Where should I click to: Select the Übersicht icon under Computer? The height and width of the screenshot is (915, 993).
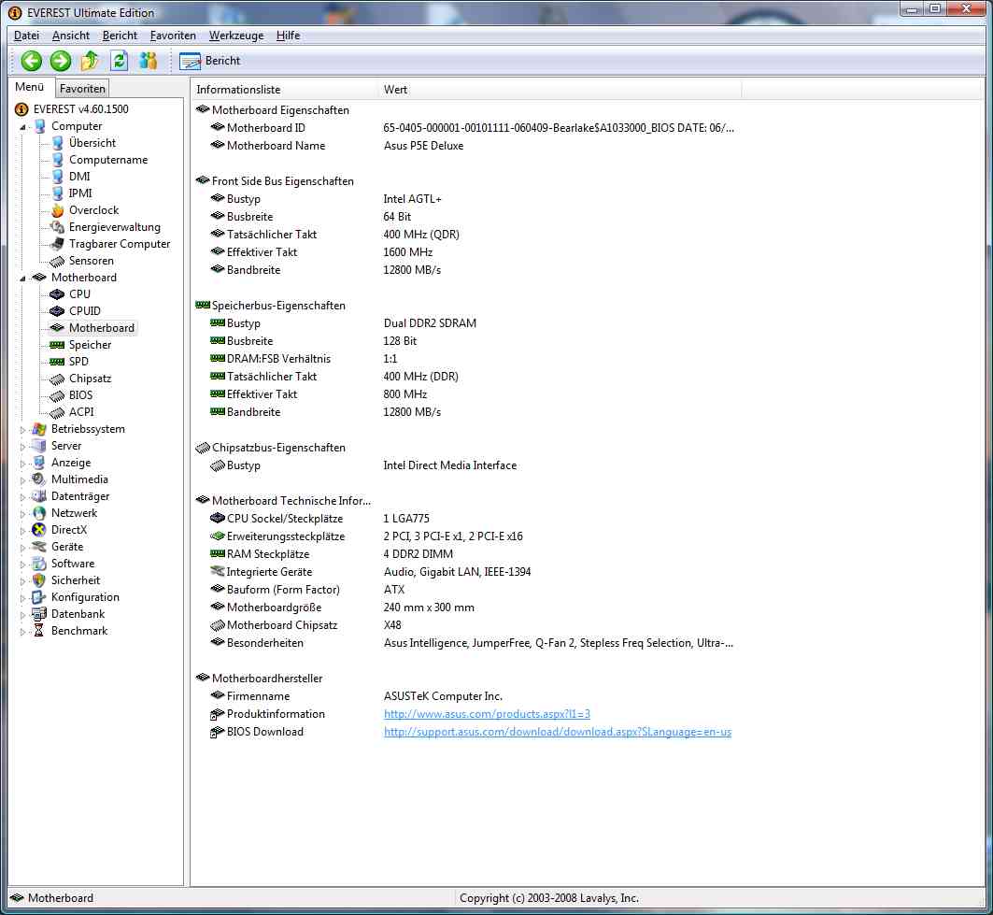[x=57, y=143]
